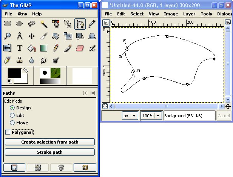Enable the Polygonal checkbox
The height and width of the screenshot is (177, 233).
click(x=8, y=132)
